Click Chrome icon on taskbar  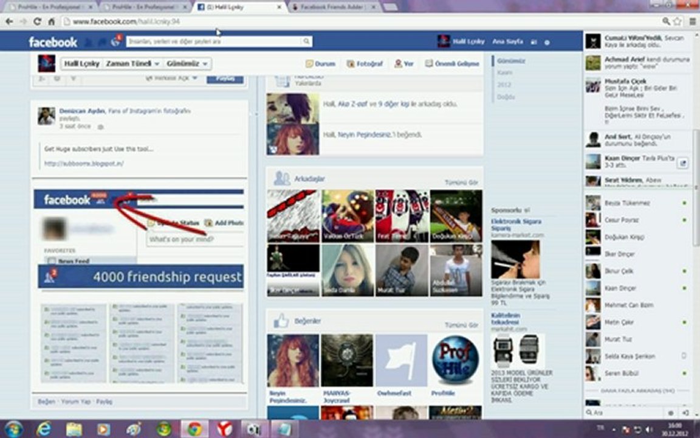coord(194,429)
